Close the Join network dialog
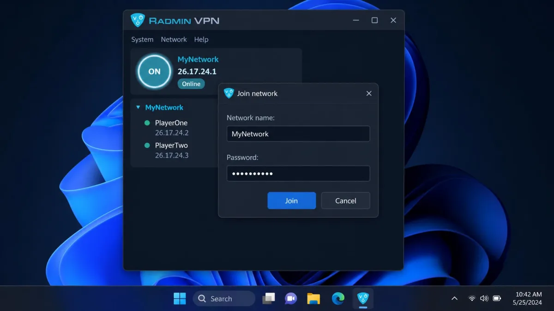554x311 pixels. click(369, 94)
